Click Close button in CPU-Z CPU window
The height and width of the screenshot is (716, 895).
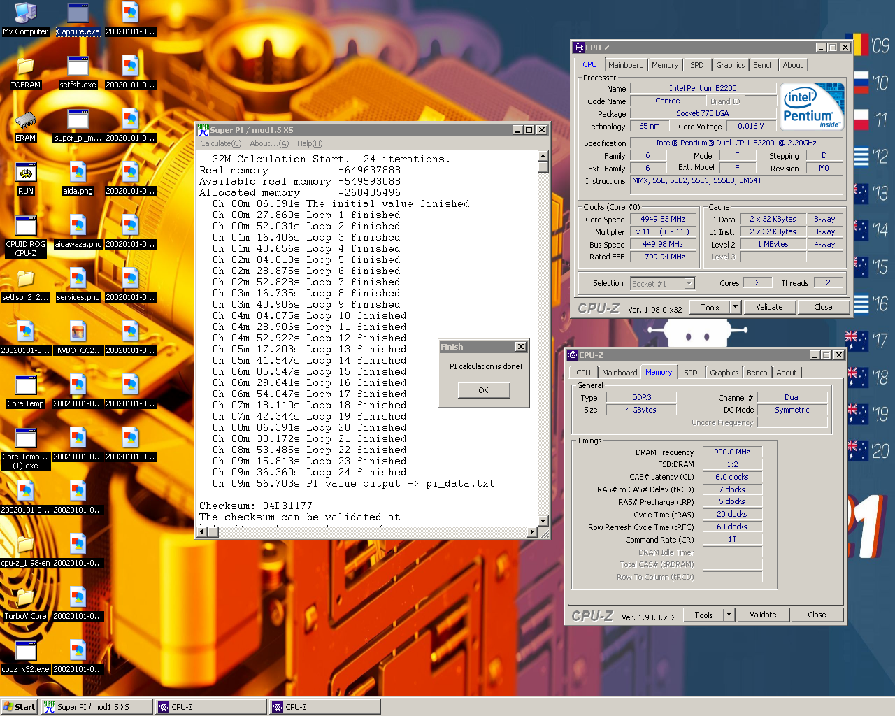click(823, 307)
